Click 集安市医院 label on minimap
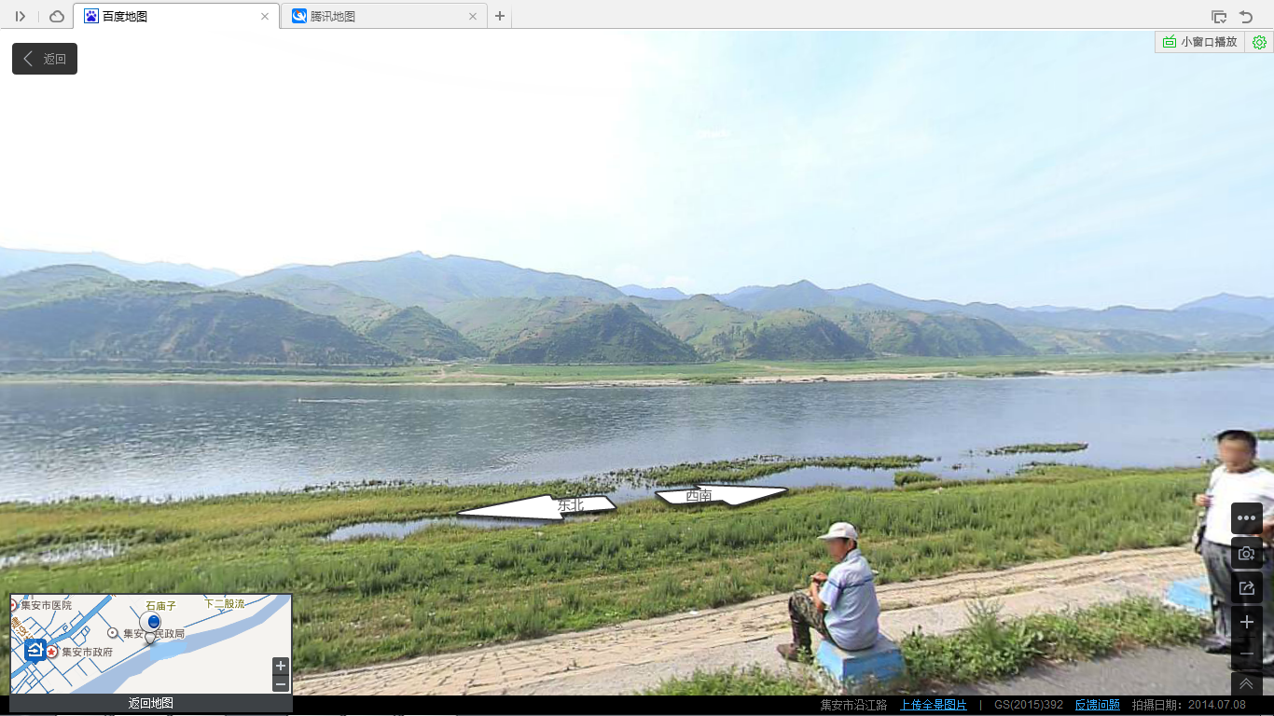The height and width of the screenshot is (716, 1274). pyautogui.click(x=47, y=605)
